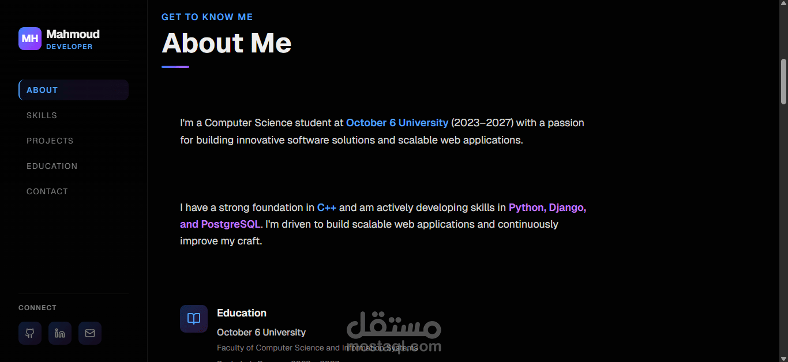The height and width of the screenshot is (362, 788).
Task: Click the purple Python, Django text
Action: [x=547, y=208]
